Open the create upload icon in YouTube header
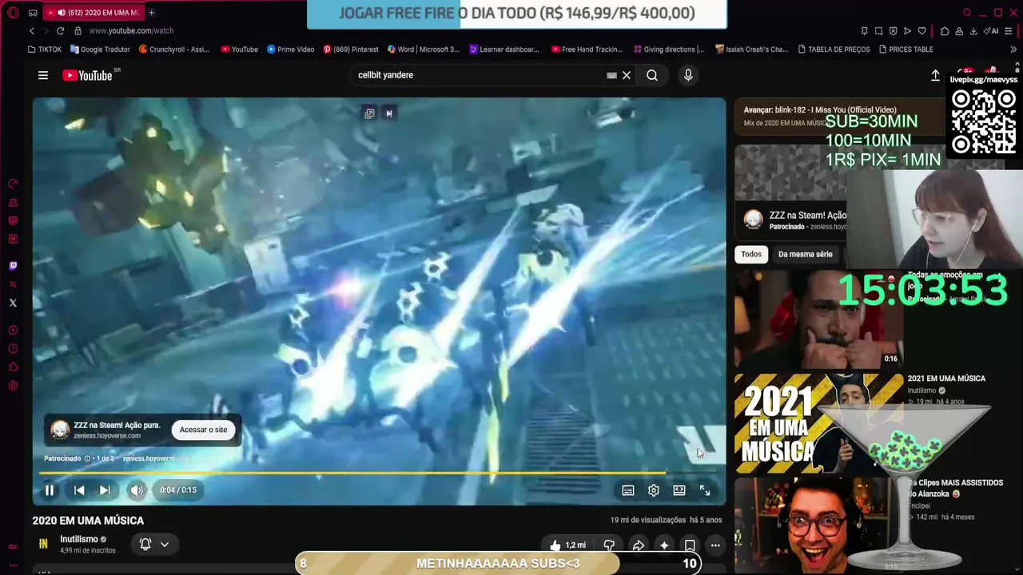Viewport: 1023px width, 575px height. 935,75
